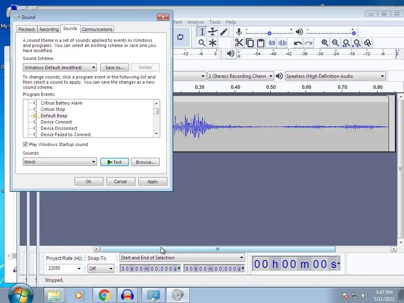Image resolution: width=404 pixels, height=303 pixels.
Task: Click OK in Sound dialog
Action: 89,181
